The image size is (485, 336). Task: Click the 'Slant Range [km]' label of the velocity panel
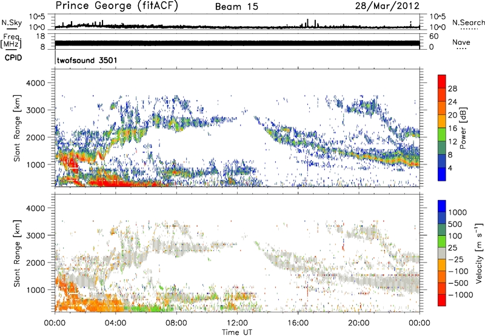pos(17,253)
